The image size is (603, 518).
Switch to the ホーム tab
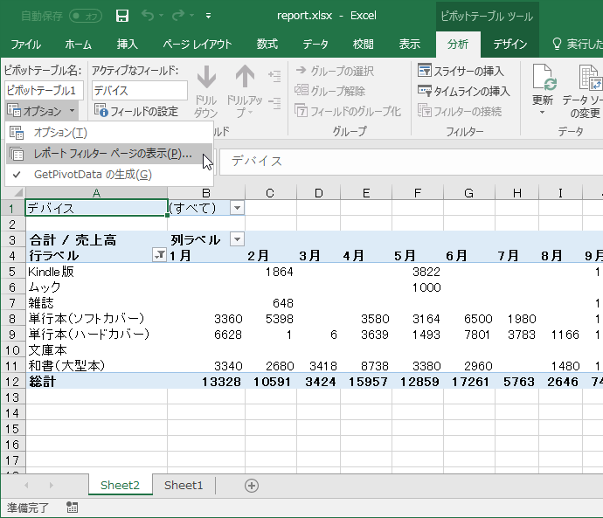point(78,45)
